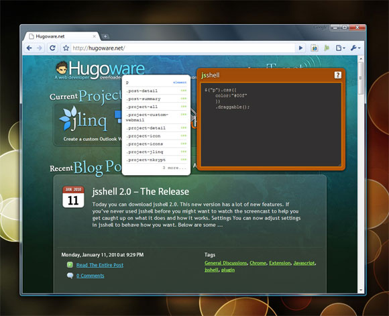Close the Hugoware.net tab
This screenshot has width=389, height=316.
pos(95,36)
